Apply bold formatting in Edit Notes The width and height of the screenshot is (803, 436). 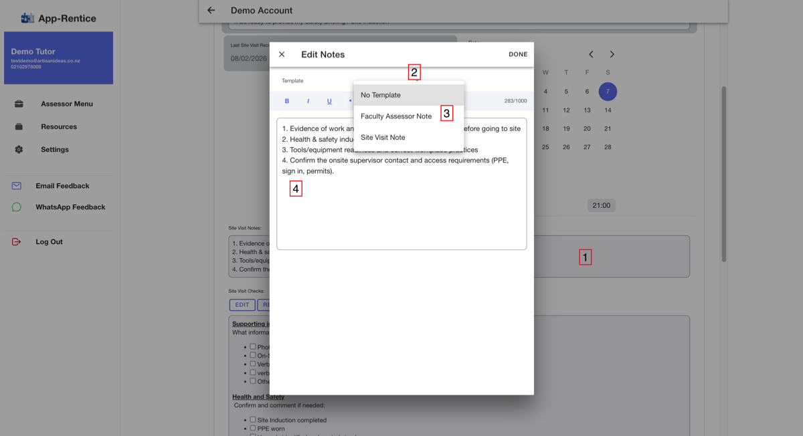[287, 101]
